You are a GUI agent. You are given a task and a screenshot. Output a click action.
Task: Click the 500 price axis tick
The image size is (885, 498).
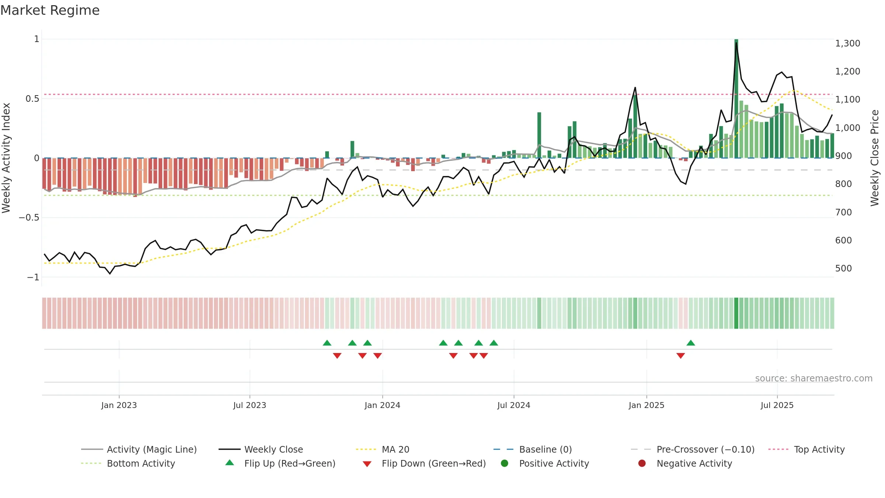[x=843, y=269]
